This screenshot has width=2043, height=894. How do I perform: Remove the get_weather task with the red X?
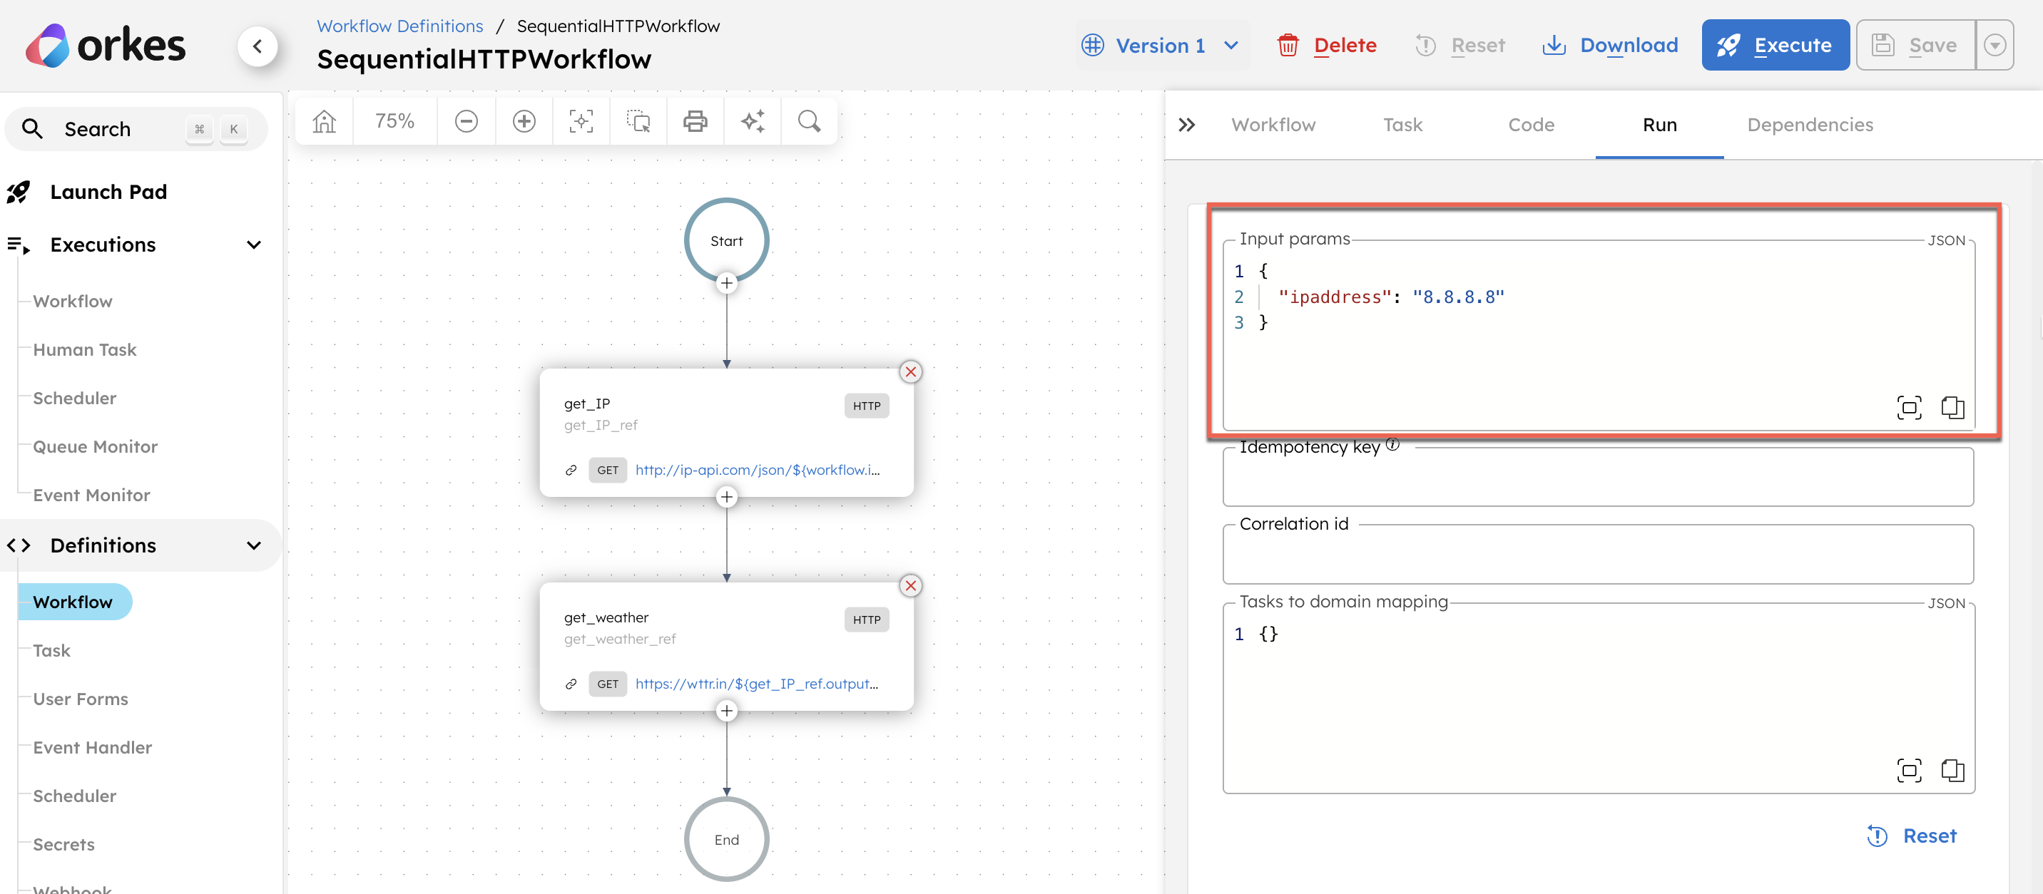[x=910, y=586]
